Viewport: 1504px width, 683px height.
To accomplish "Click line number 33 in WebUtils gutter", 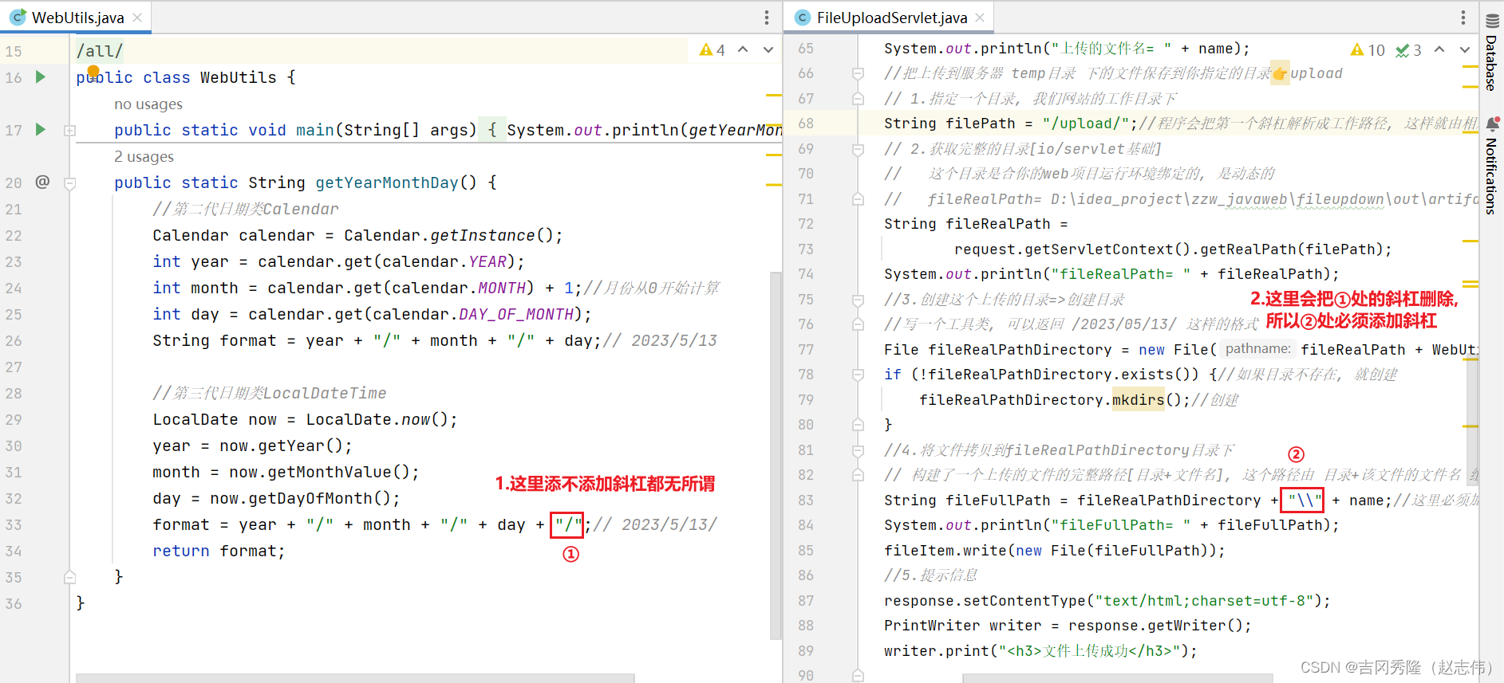I will (x=14, y=524).
